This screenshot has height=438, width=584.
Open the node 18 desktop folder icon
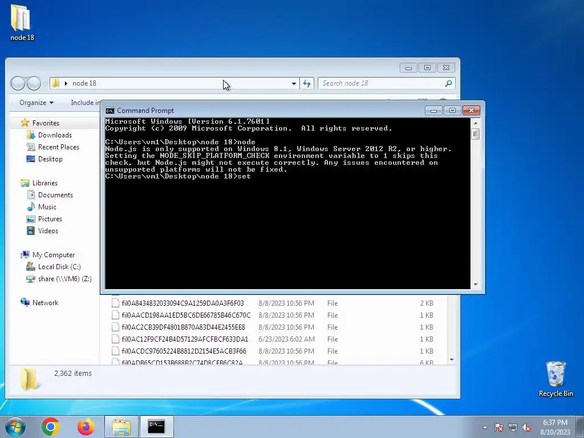point(22,22)
